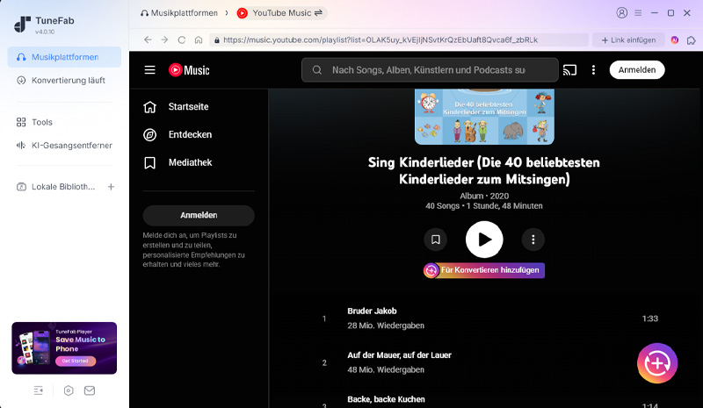Open Musikplattformen breadcrumb
Viewport: 703px width, 408px height.
(179, 13)
